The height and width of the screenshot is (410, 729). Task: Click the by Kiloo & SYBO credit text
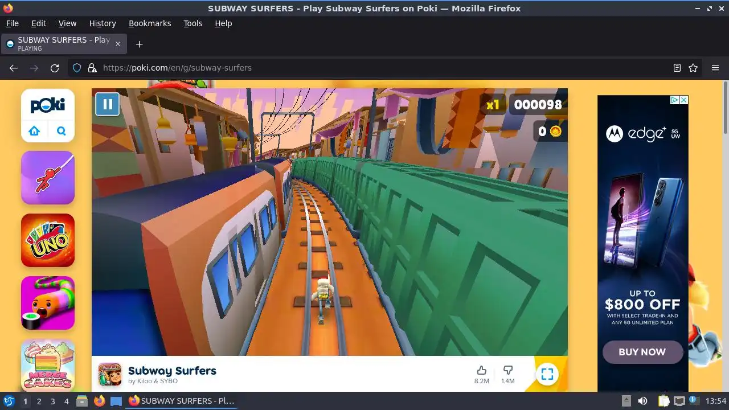click(153, 382)
